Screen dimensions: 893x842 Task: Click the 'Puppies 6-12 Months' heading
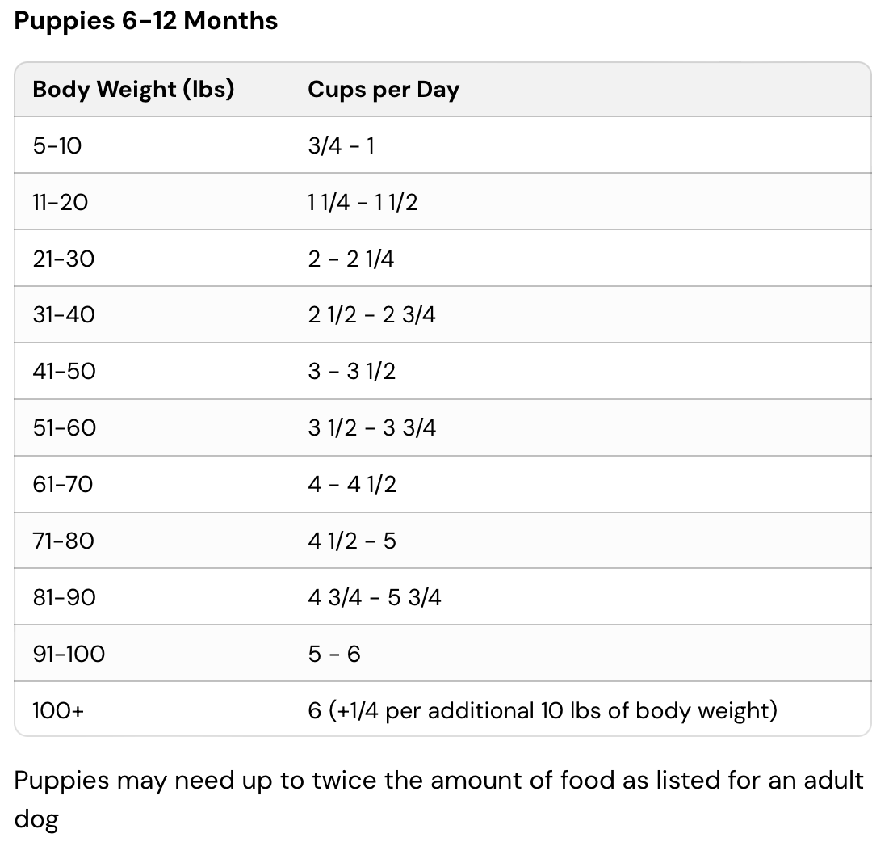pos(146,21)
